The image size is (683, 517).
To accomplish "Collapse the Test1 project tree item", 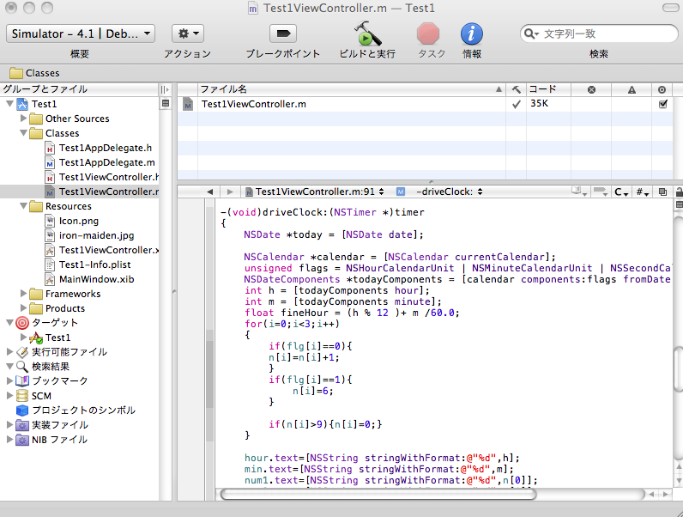I will (x=9, y=104).
